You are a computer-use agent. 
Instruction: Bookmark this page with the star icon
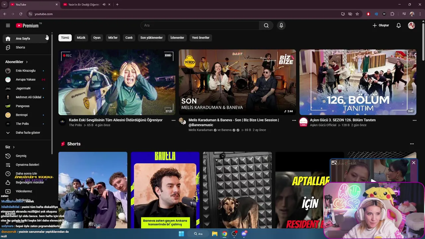coord(357,14)
